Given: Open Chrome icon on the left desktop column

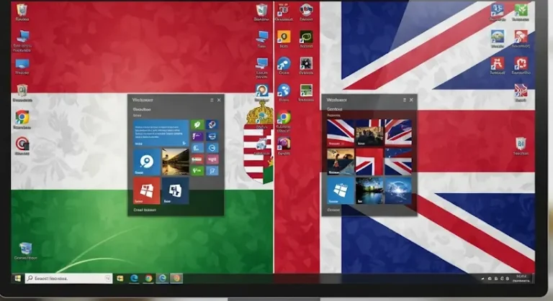Looking at the screenshot, I should tap(22, 117).
